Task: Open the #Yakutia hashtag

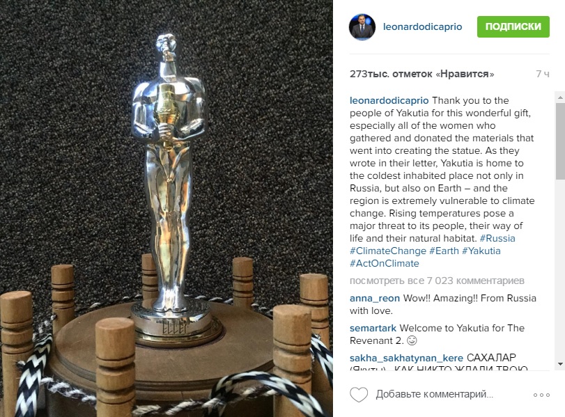Action: tap(481, 251)
